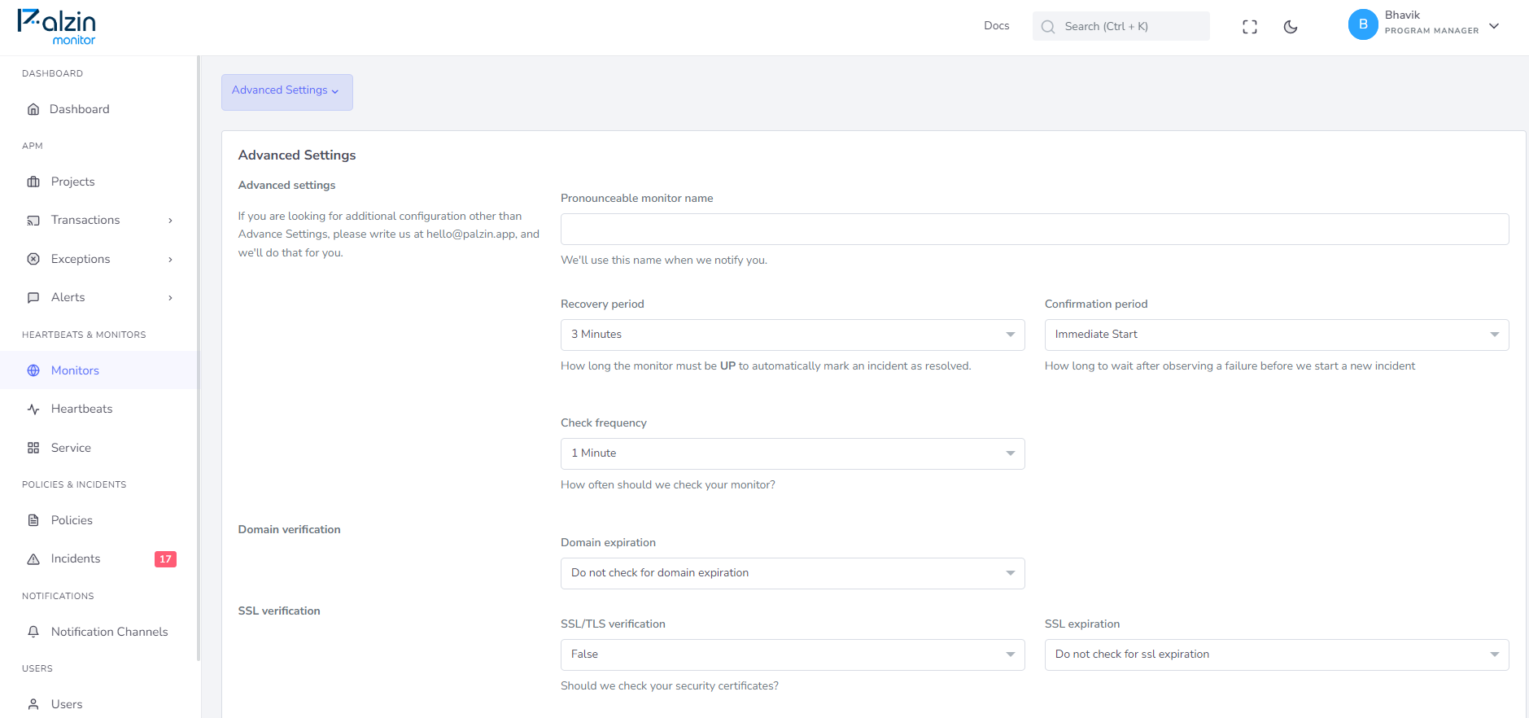The image size is (1529, 718).
Task: Click the Incidents count badge 17
Action: point(165,559)
